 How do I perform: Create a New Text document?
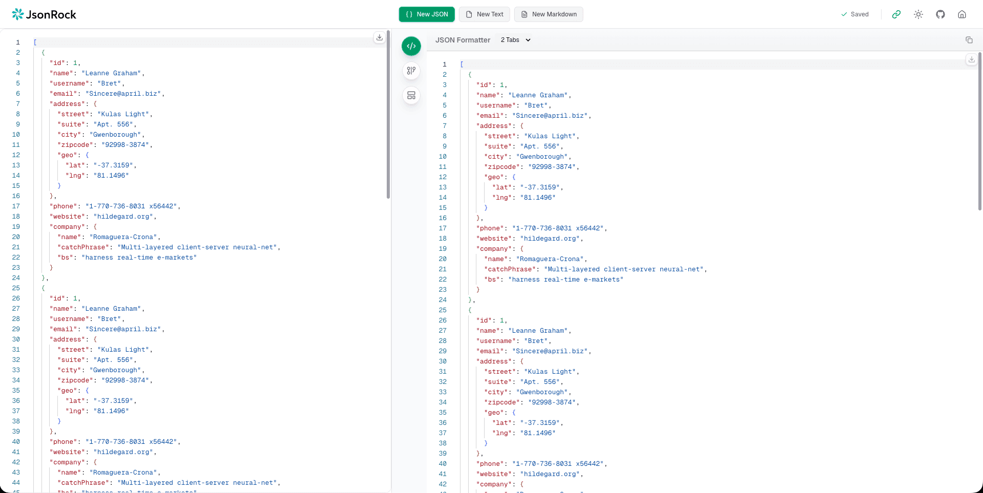tap(484, 14)
